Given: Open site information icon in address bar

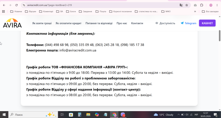Looking at the screenshot, I should [24, 5].
